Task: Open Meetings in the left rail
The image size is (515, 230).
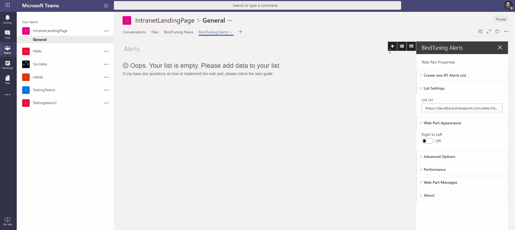Action: point(8,65)
